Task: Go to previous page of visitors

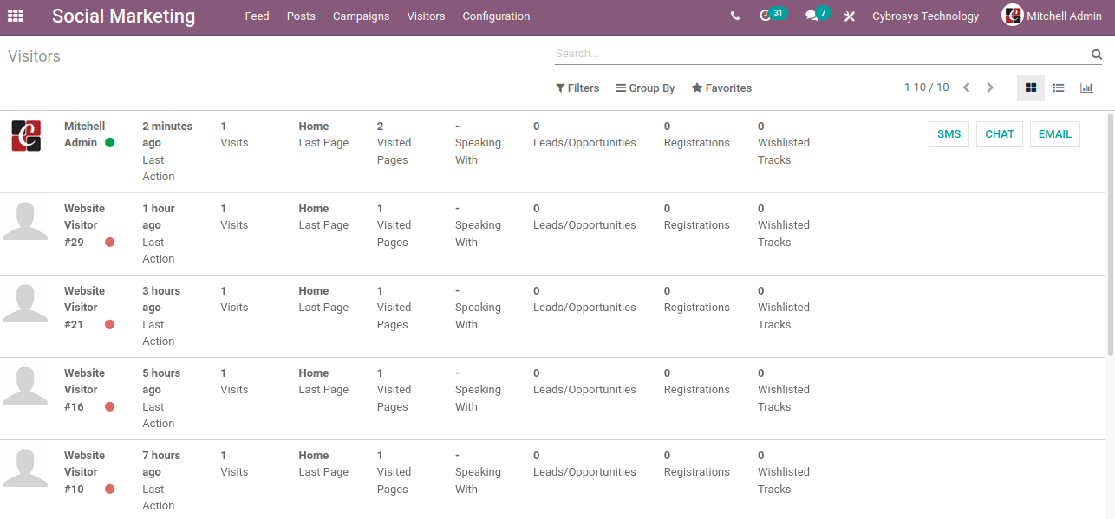Action: pos(966,88)
